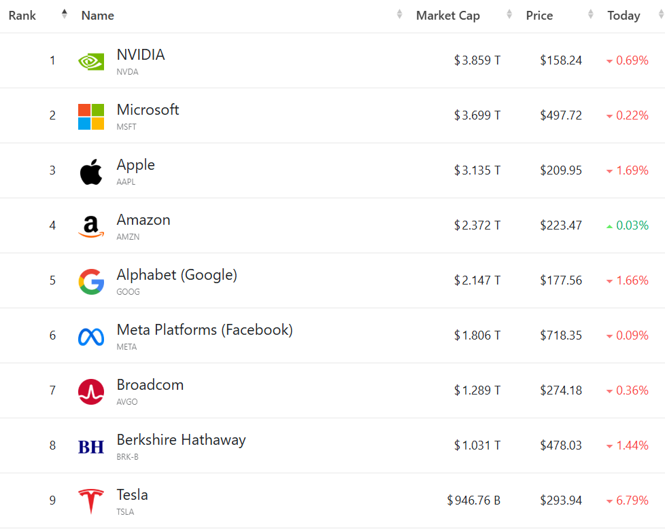Click the Google 'G' logo

click(91, 281)
